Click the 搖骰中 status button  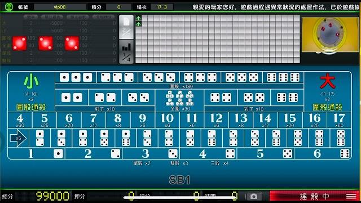click(x=315, y=196)
